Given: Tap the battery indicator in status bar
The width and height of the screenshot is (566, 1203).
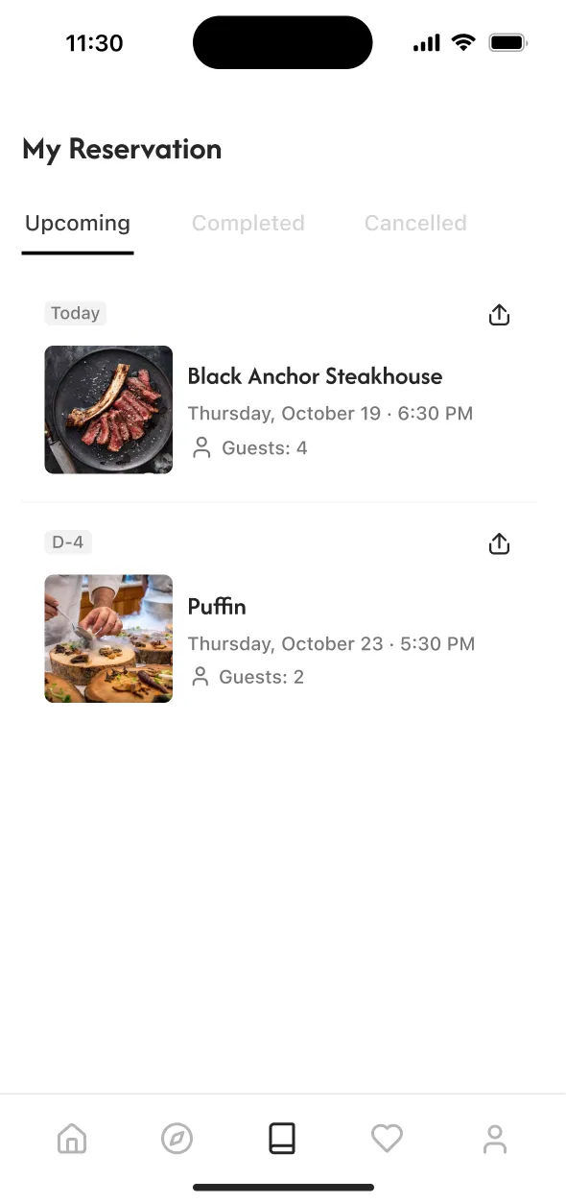Looking at the screenshot, I should tap(507, 42).
